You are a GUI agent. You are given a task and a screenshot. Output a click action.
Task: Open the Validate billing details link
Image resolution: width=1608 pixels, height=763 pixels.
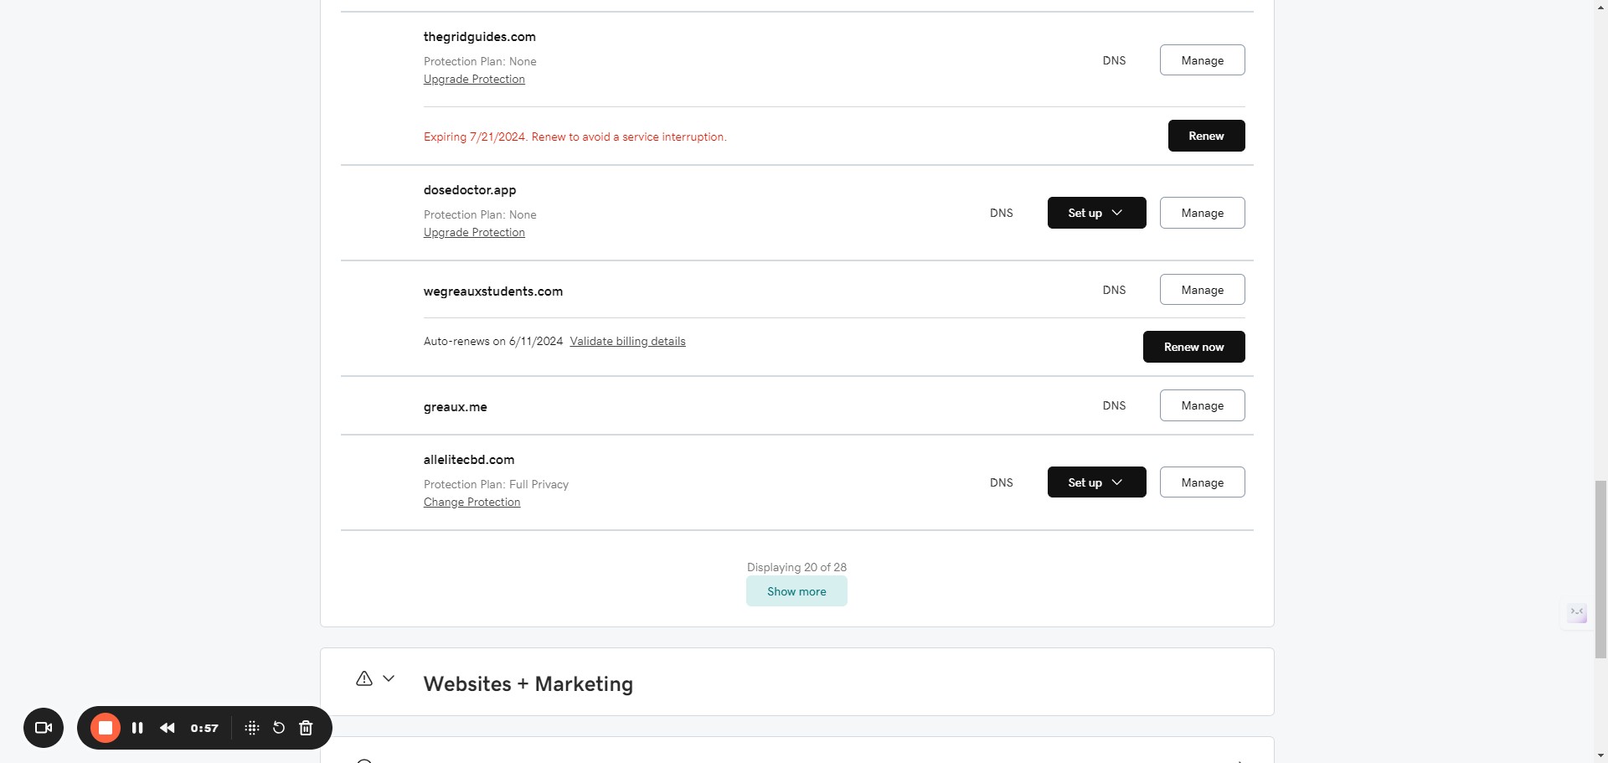[x=627, y=341]
